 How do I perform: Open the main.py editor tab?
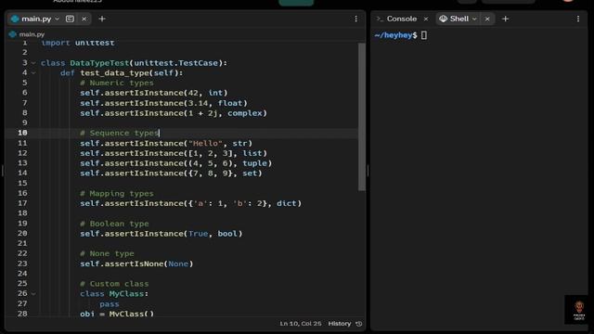36,19
